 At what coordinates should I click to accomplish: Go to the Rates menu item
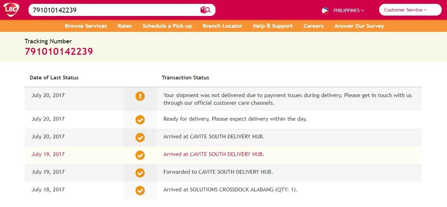[x=125, y=26]
